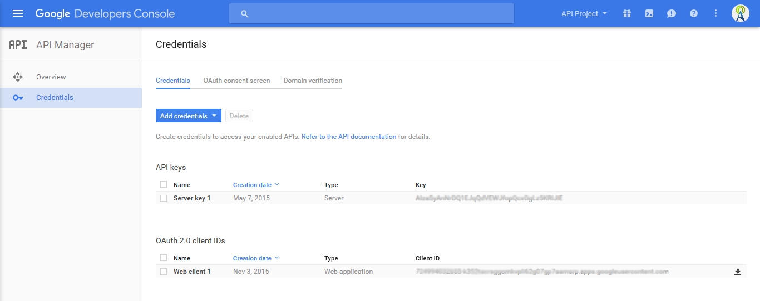Click in the top search field

(372, 14)
